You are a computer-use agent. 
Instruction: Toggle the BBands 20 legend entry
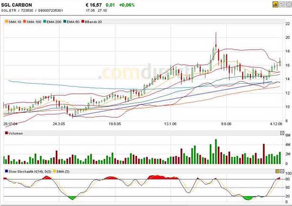click(92, 22)
